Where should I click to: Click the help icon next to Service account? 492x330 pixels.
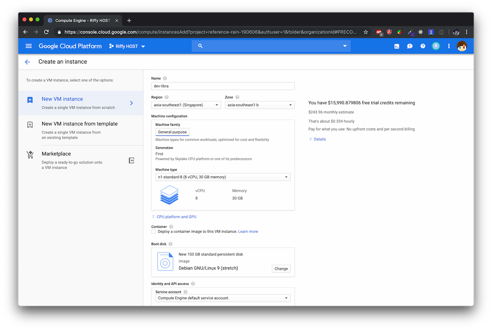point(185,292)
